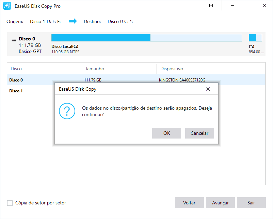Select the small (*:) partition bar

pyautogui.click(x=255, y=38)
